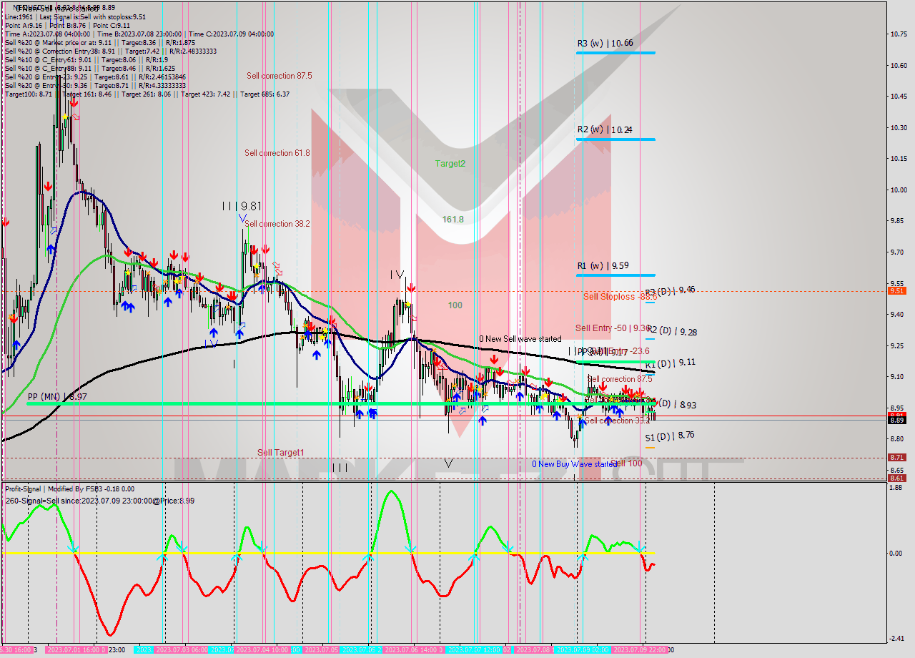The height and width of the screenshot is (658, 915).
Task: Click the '260-Signal=Sell since:2023.07.09 23:00:00' line
Action: pyautogui.click(x=99, y=501)
